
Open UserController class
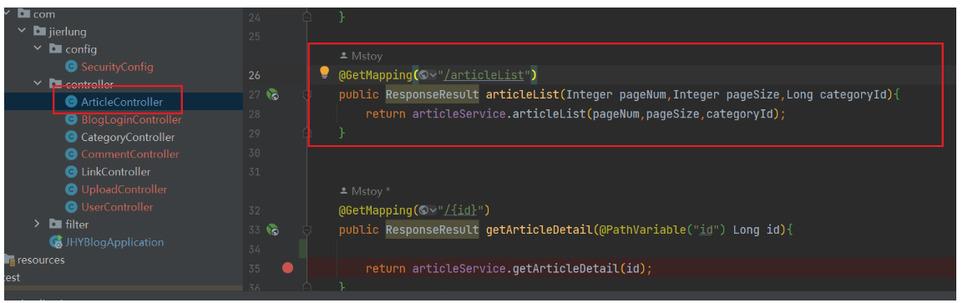click(117, 206)
